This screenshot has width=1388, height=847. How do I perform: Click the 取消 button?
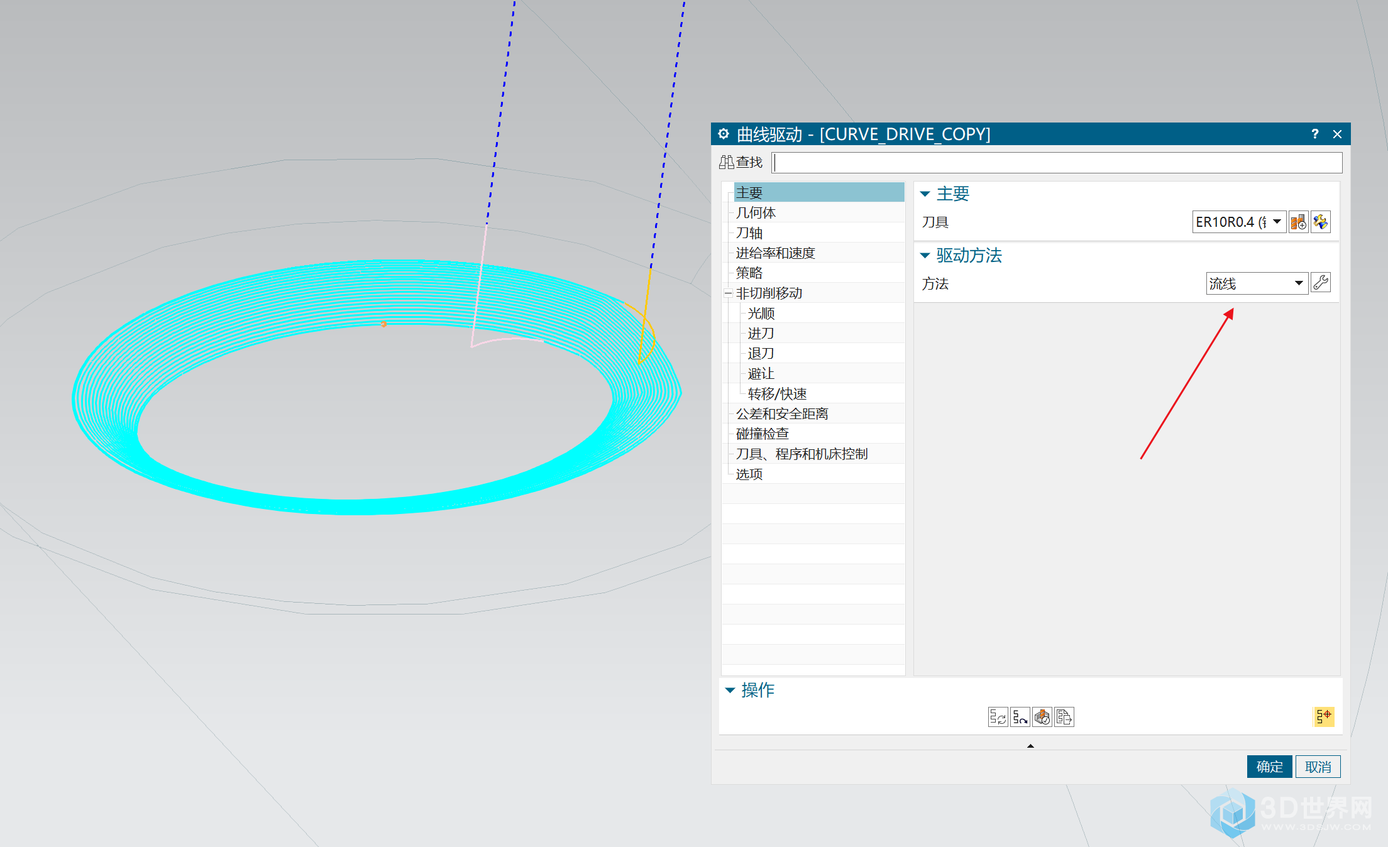coord(1318,767)
